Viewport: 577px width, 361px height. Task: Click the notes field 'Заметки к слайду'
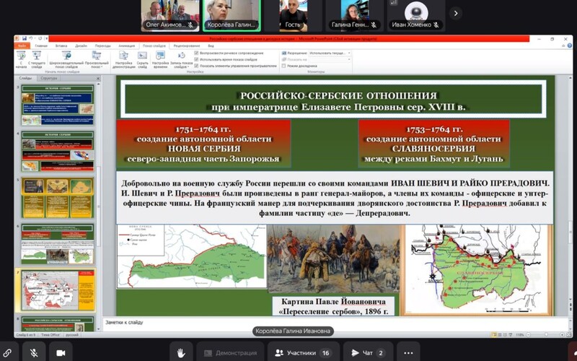click(x=335, y=322)
